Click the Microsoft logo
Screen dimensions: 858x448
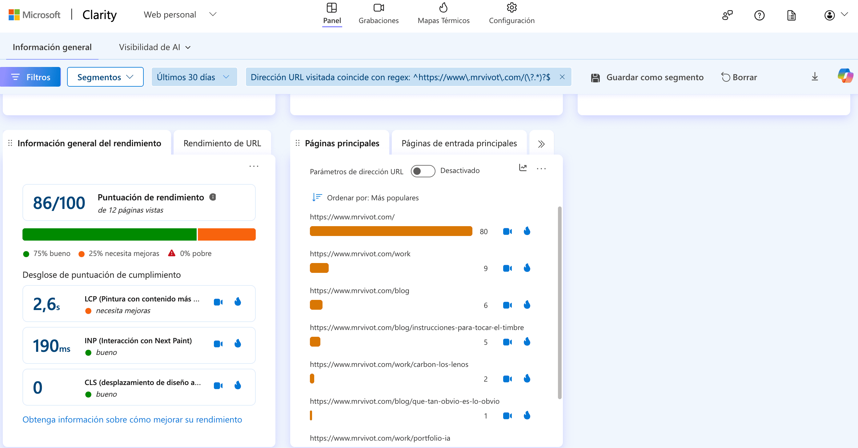[34, 15]
